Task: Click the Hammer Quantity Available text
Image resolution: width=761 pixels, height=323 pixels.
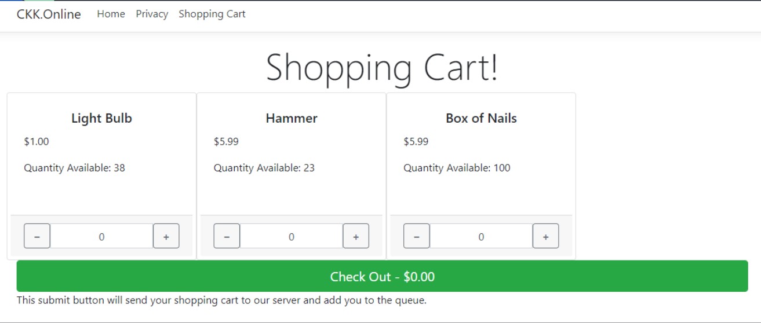Action: click(264, 168)
